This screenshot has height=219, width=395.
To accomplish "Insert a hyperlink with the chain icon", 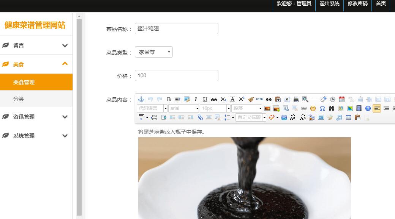I will tap(304, 108).
